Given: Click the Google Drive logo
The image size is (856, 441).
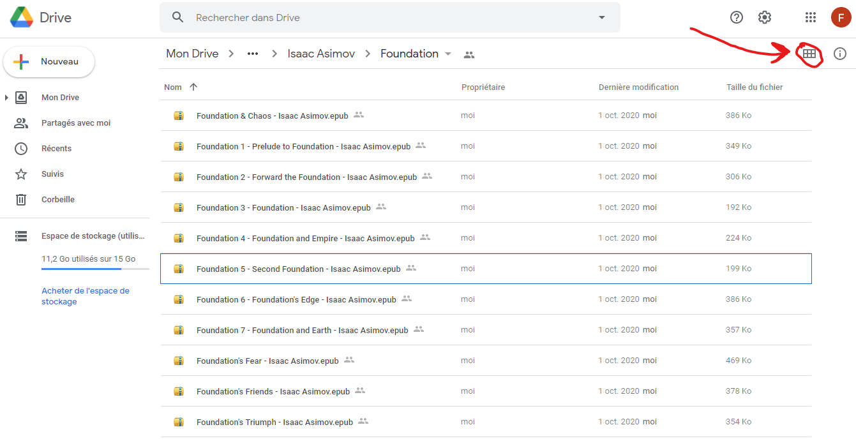Looking at the screenshot, I should point(22,17).
